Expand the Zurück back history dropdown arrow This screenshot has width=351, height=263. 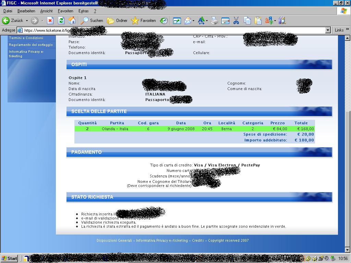pyautogui.click(x=27, y=21)
